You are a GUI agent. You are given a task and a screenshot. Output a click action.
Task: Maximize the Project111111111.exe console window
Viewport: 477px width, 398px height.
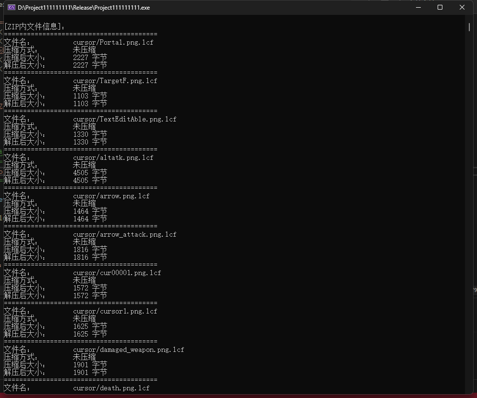pos(440,7)
